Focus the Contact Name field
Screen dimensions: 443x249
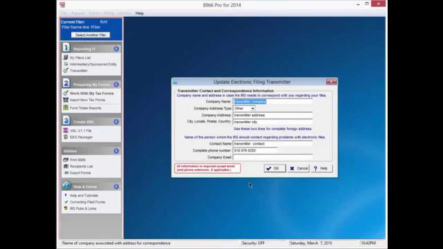[x=273, y=144]
